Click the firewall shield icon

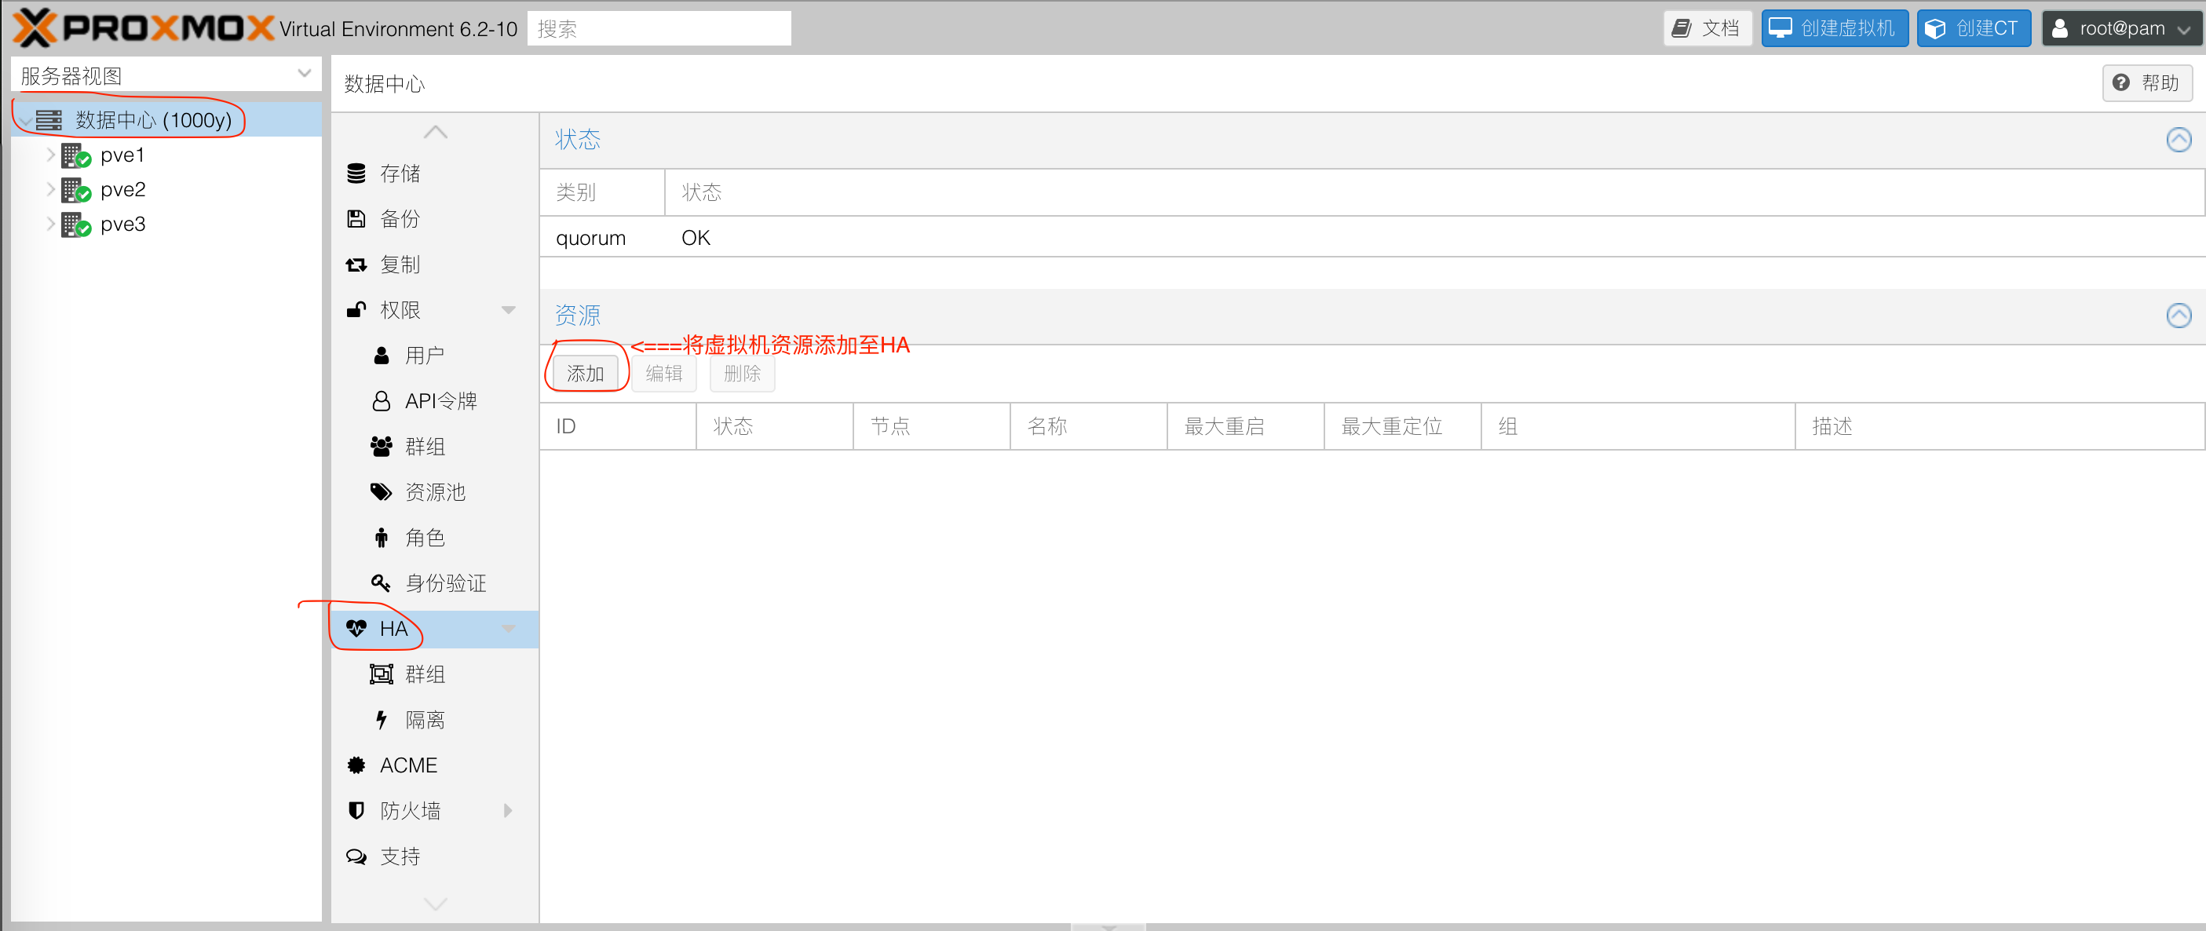[356, 810]
